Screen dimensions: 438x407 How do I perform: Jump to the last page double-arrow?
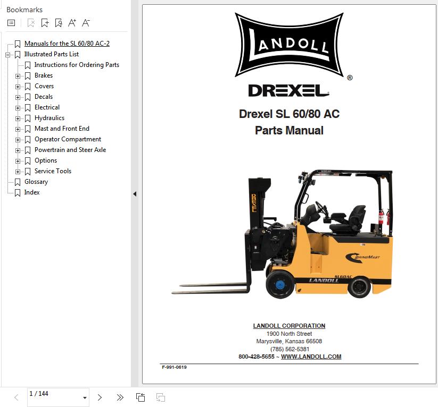(x=120, y=397)
